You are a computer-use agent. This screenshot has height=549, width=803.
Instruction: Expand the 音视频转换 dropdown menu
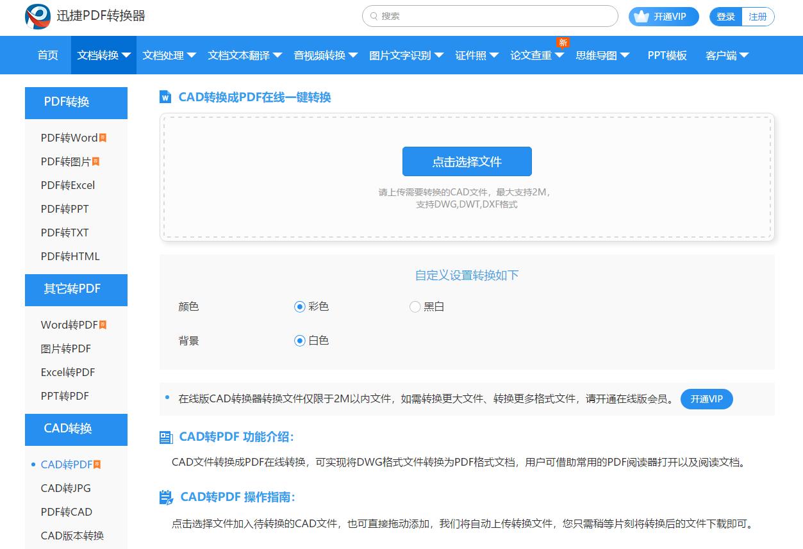coord(326,55)
